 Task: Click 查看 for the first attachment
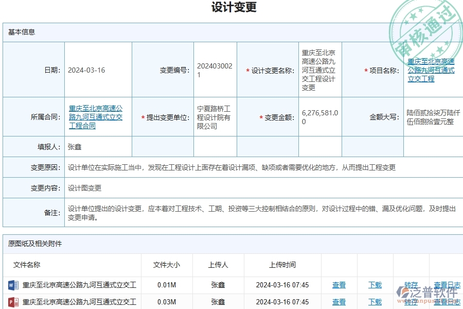pos(340,285)
